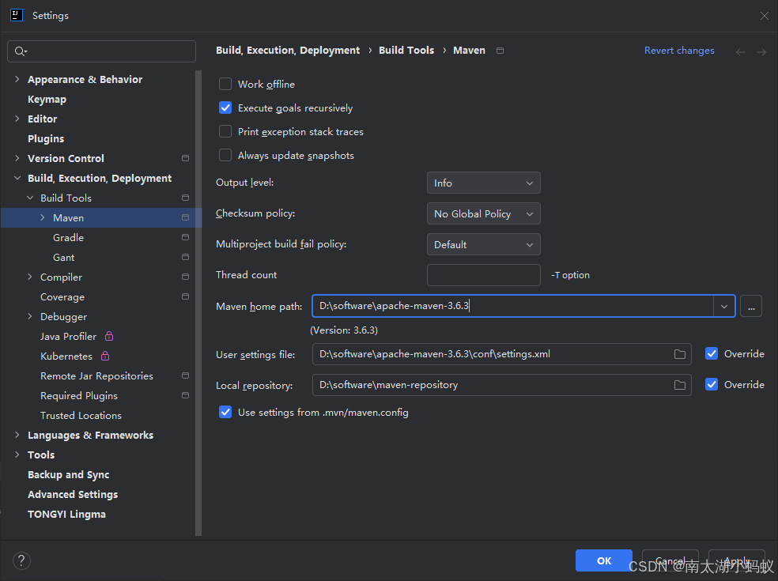This screenshot has height=581, width=778.
Task: Open TONGYI Lingma settings
Action: pos(66,515)
